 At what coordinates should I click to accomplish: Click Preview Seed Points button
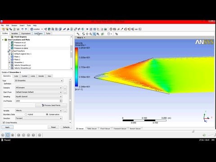(51, 105)
